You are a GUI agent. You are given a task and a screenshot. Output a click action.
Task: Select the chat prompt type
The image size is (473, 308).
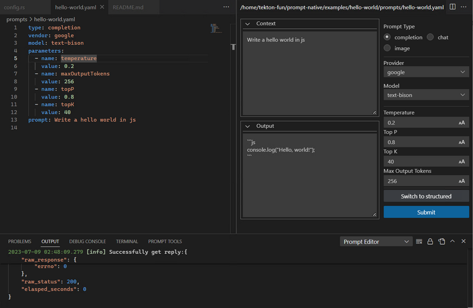pos(430,37)
